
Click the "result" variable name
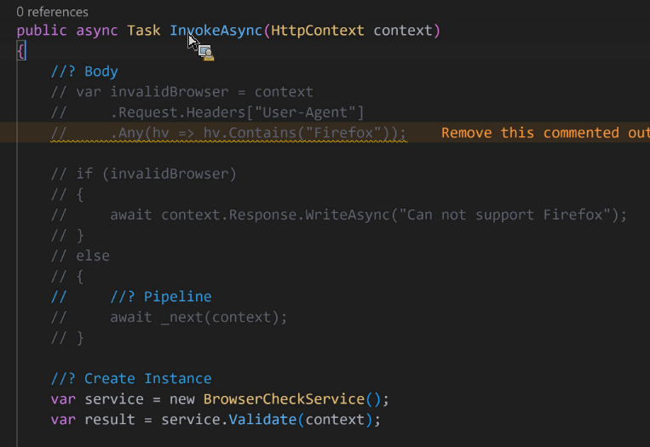point(110,420)
